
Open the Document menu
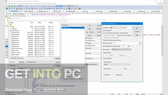tap(25, 4)
